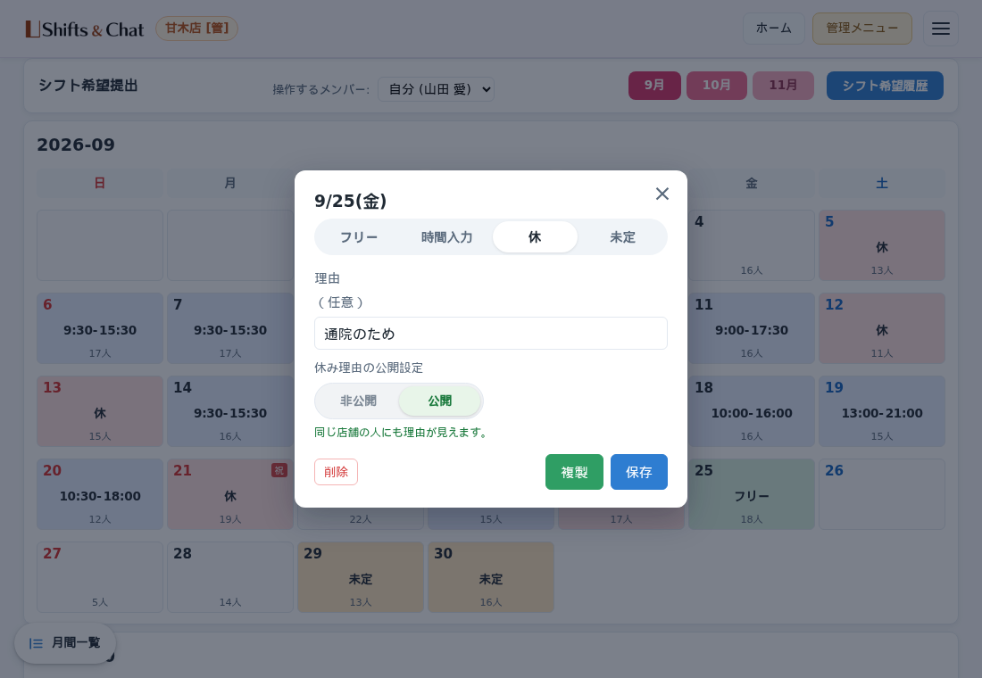Open September 19 cell with 13:00-21:00
The width and height of the screenshot is (982, 678).
882,411
